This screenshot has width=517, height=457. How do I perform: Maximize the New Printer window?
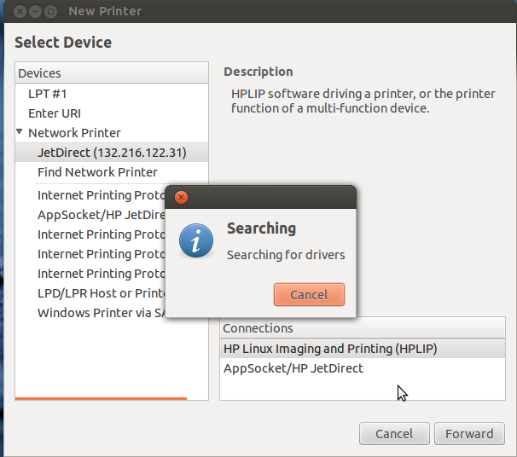pos(51,12)
